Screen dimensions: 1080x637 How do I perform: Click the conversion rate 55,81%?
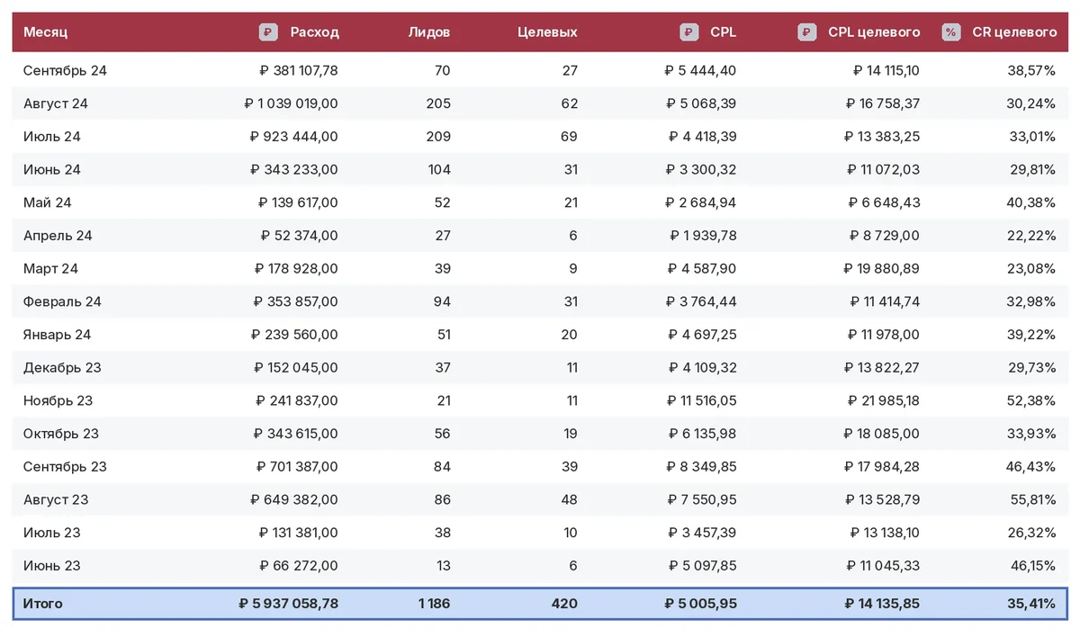[x=1031, y=500]
